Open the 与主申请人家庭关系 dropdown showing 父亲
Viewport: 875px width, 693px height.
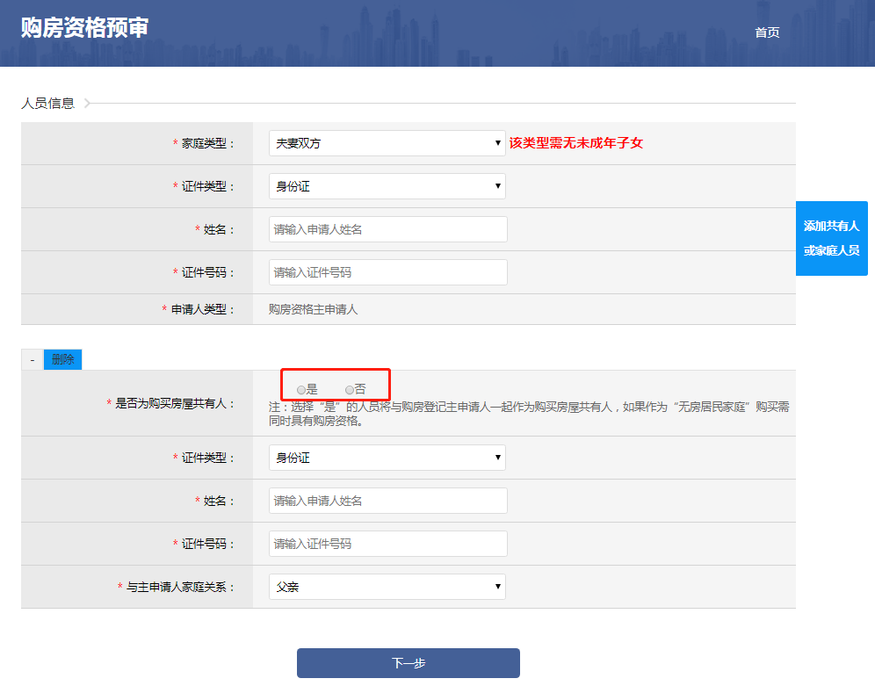tap(387, 587)
